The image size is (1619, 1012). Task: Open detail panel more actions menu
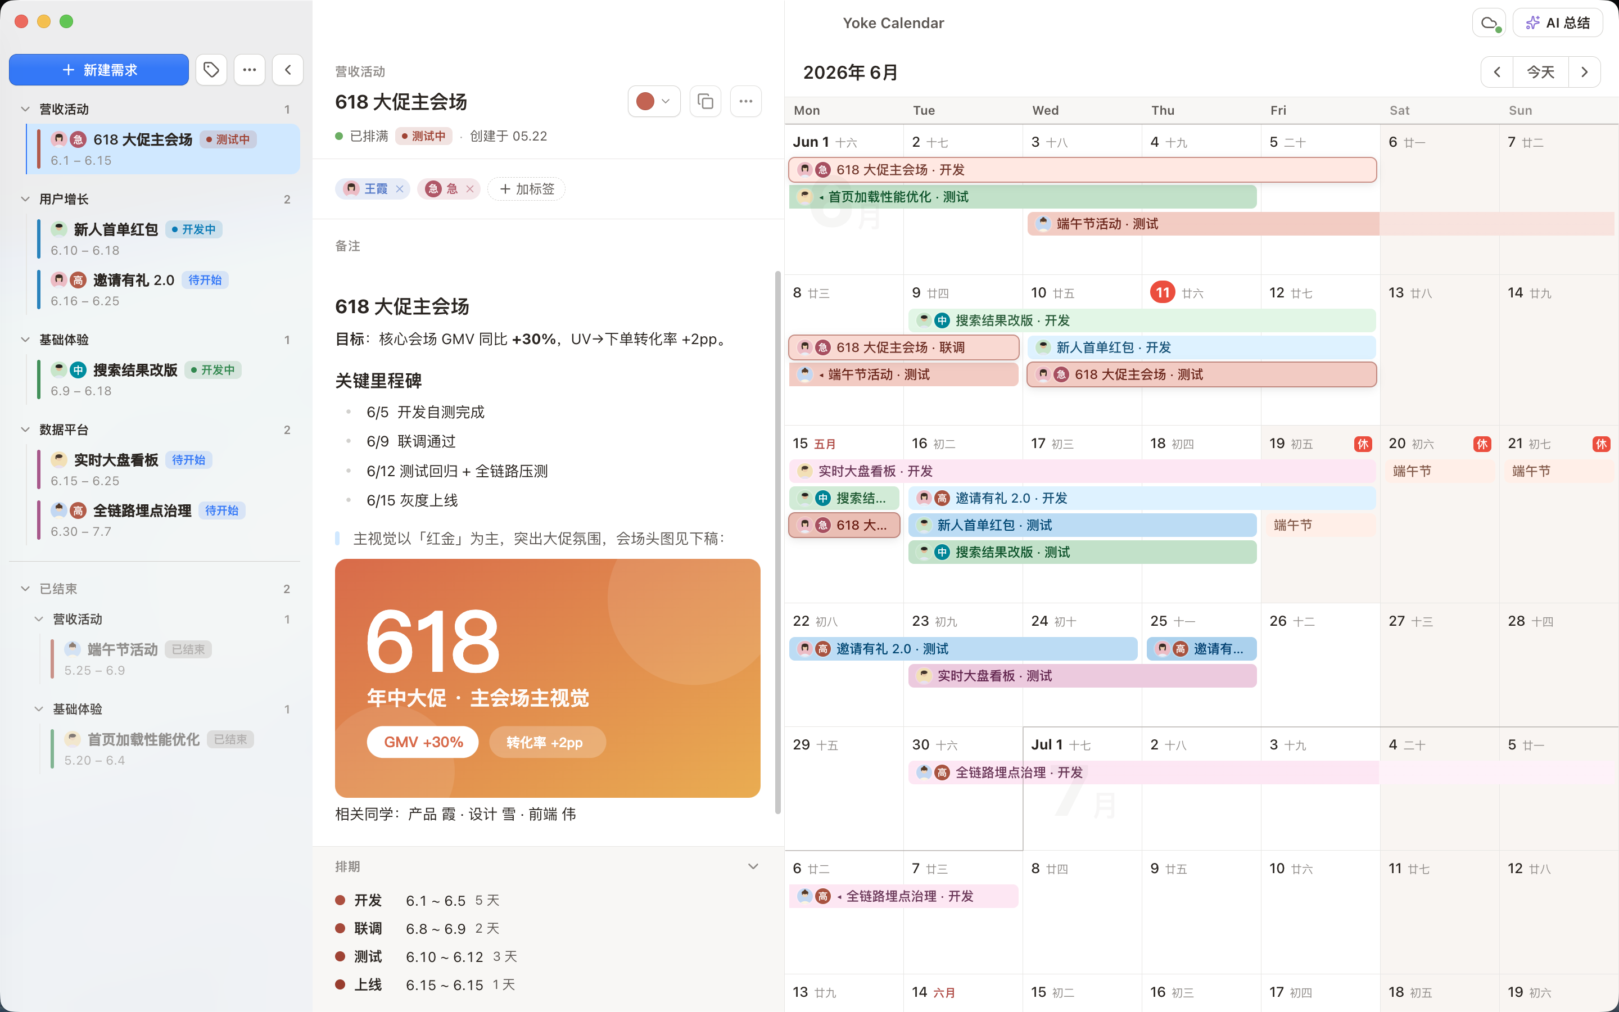[746, 101]
